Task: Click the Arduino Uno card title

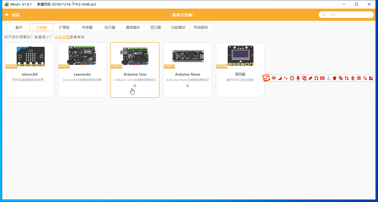Action: tap(135, 74)
